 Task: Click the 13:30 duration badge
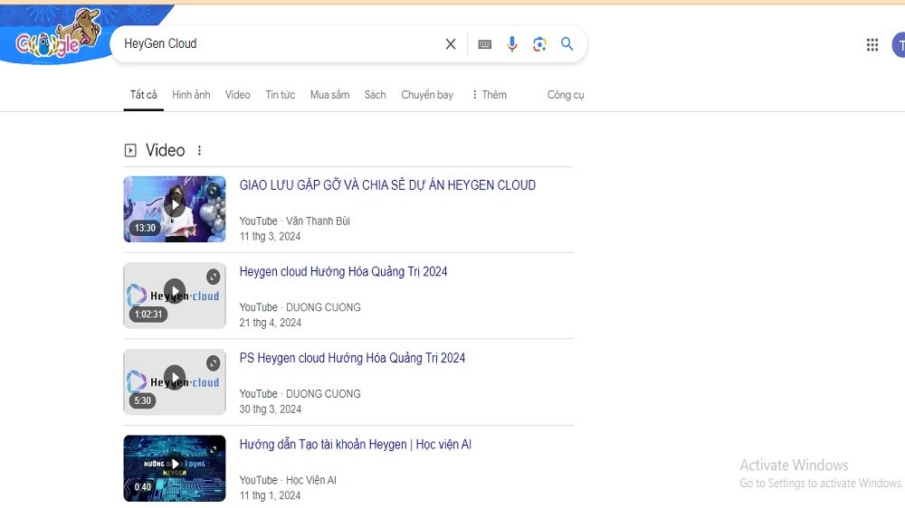point(145,228)
